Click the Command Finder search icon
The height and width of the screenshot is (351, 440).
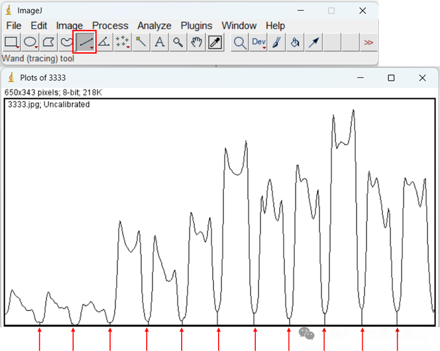(x=240, y=42)
